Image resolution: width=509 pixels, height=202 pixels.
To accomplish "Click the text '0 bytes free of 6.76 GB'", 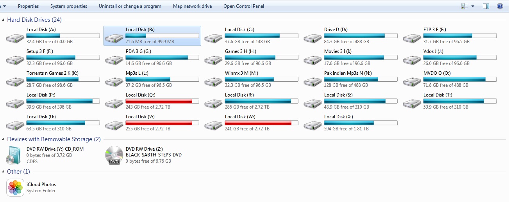I will click(x=148, y=161).
